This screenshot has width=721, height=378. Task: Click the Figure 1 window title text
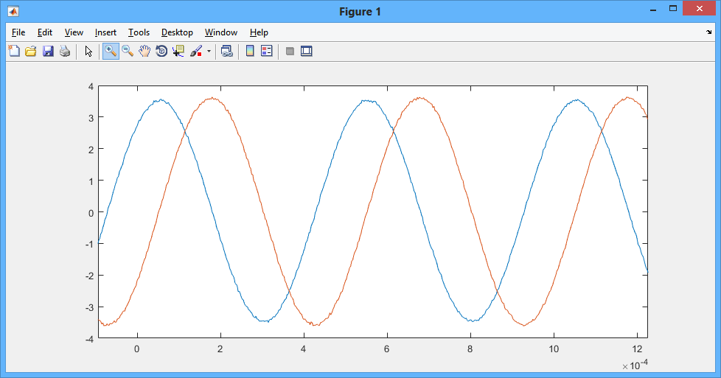(360, 12)
